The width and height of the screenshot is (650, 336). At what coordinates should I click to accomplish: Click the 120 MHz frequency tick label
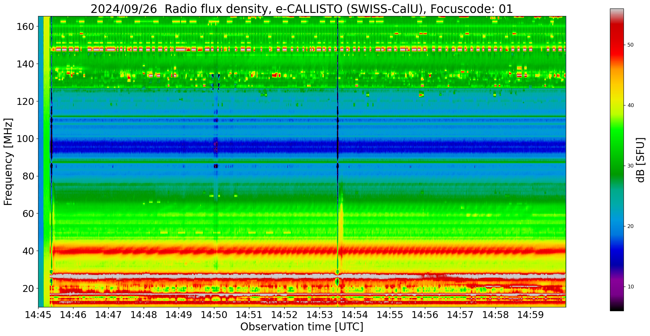[25, 101]
